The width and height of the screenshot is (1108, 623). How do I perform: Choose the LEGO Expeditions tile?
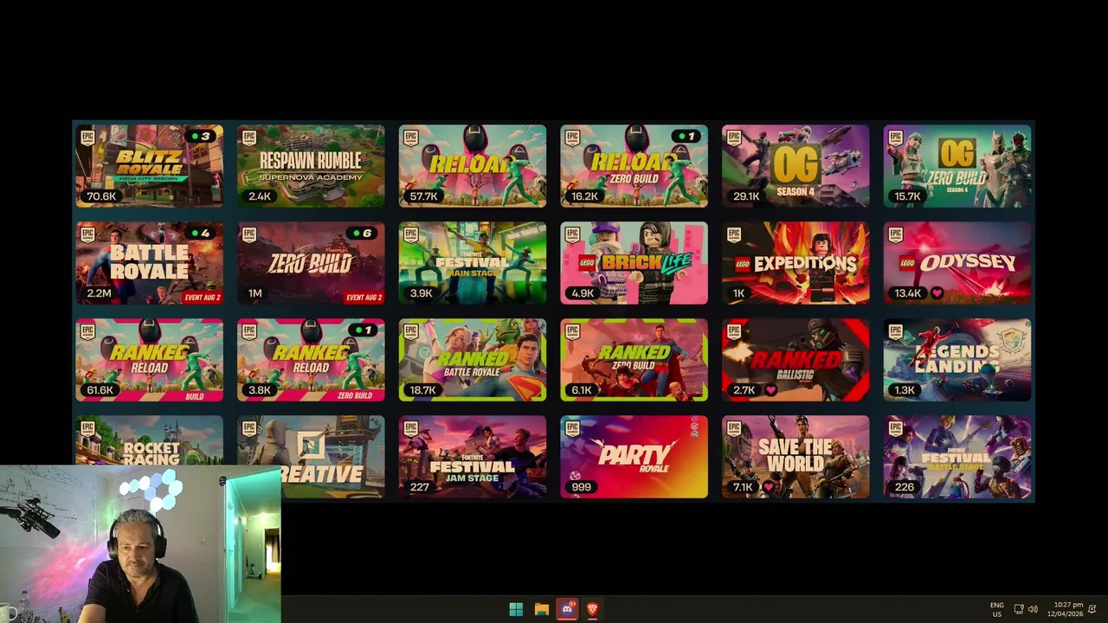pos(796,263)
